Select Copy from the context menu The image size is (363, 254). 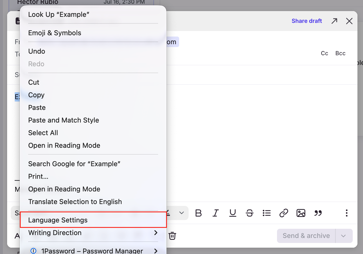click(93, 95)
